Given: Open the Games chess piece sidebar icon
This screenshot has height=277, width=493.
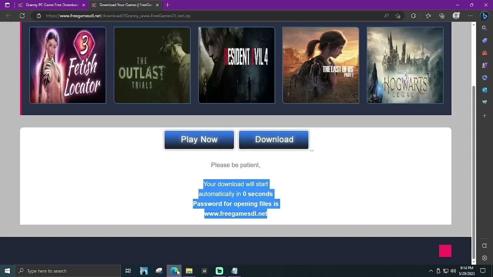Looking at the screenshot, I should 485,65.
